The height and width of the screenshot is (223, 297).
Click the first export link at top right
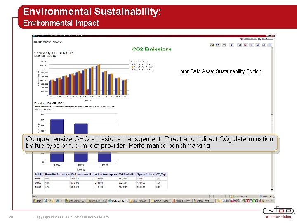[248, 39]
